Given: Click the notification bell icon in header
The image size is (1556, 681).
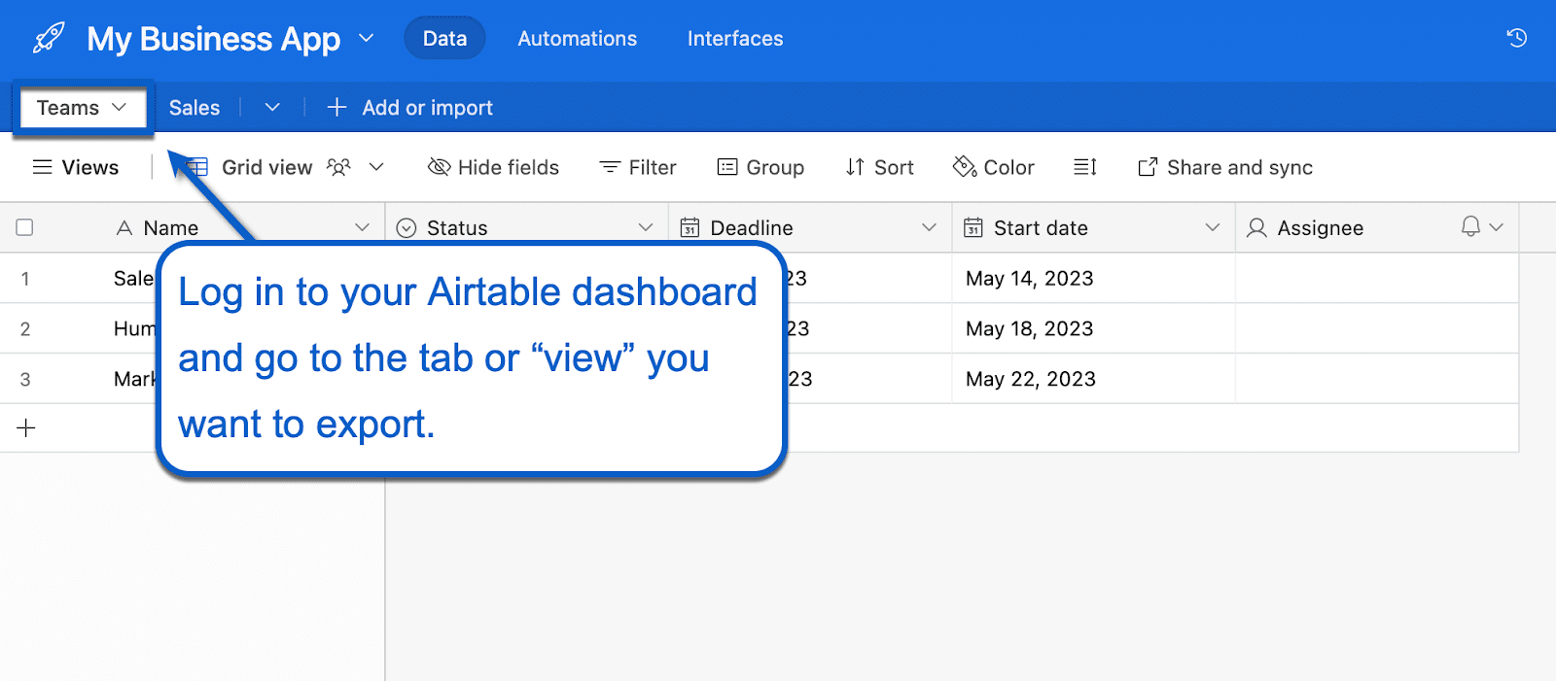Looking at the screenshot, I should click(x=1470, y=226).
